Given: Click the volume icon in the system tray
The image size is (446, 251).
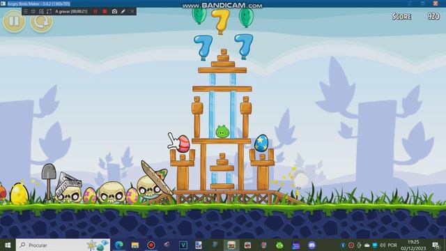Looking at the screenshot, I should coord(383,245).
